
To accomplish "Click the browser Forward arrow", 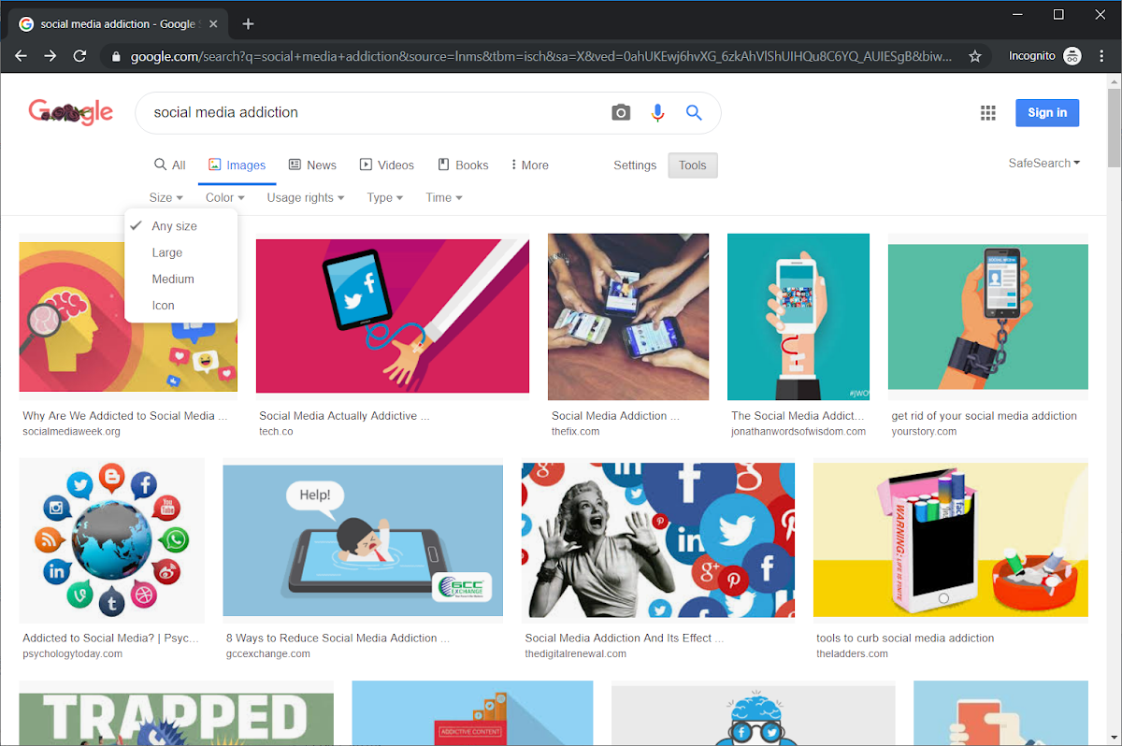I will [50, 56].
